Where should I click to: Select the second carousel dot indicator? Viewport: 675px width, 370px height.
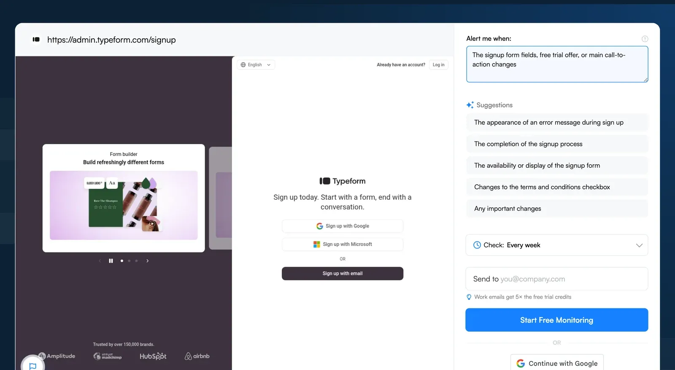click(x=129, y=261)
